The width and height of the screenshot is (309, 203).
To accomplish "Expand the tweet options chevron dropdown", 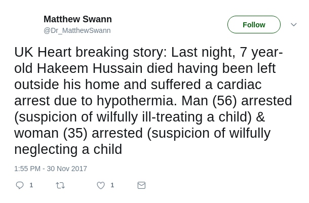I will tap(293, 25).
